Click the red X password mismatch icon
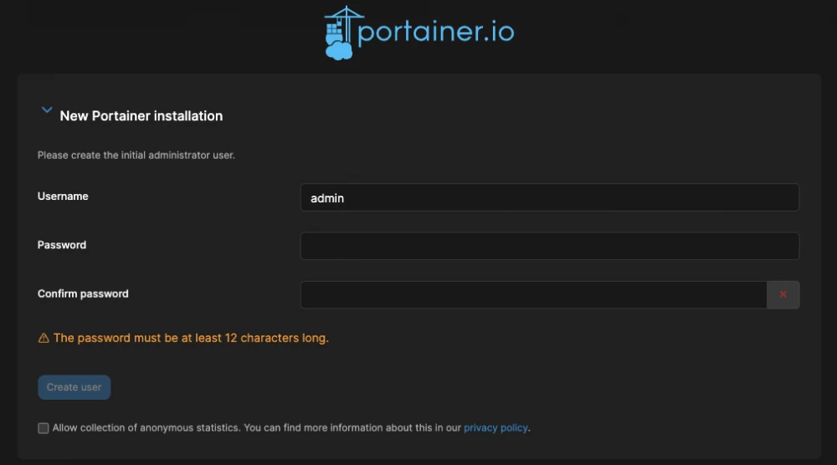 (x=783, y=294)
